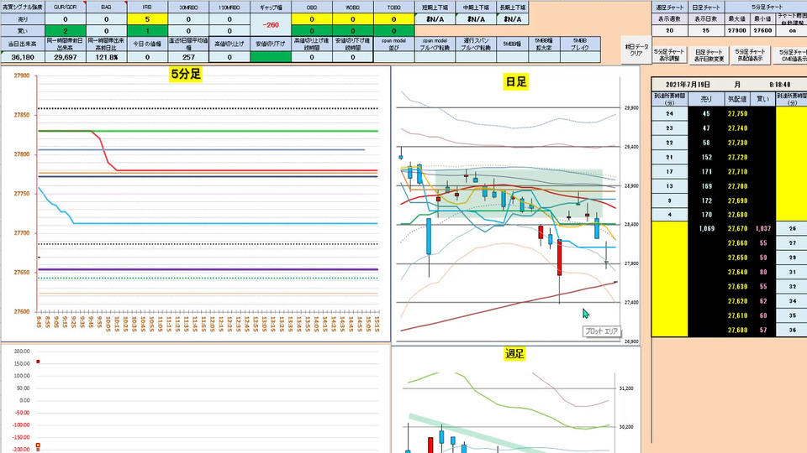The width and height of the screenshot is (807, 453).
Task: Select the 表示日数 value 25 cell
Action: [x=706, y=30]
